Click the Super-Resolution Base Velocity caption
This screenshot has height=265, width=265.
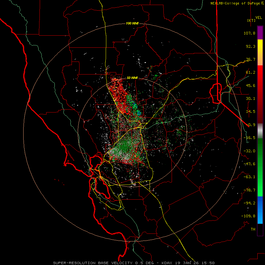pyautogui.click(x=134, y=263)
